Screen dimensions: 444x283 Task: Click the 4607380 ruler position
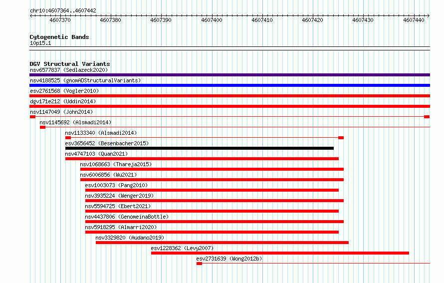[x=110, y=20]
